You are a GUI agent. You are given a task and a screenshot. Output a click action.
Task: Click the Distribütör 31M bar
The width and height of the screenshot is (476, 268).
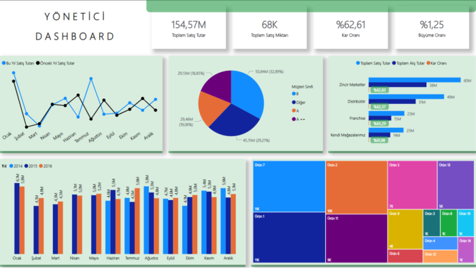coord(392,101)
